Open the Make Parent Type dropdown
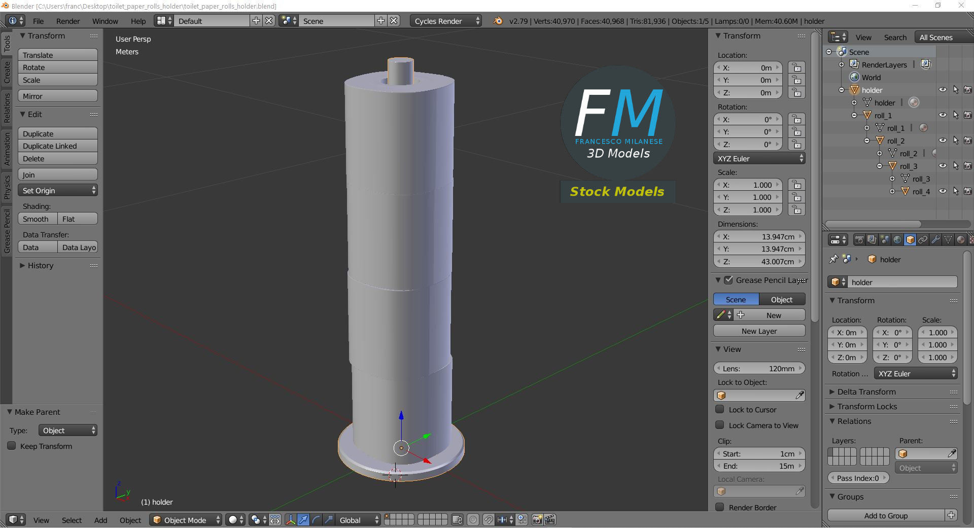The height and width of the screenshot is (528, 974). (67, 430)
